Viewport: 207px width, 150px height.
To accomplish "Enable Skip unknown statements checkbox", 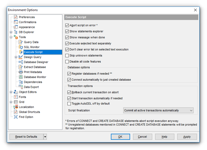I will [x=67, y=55].
